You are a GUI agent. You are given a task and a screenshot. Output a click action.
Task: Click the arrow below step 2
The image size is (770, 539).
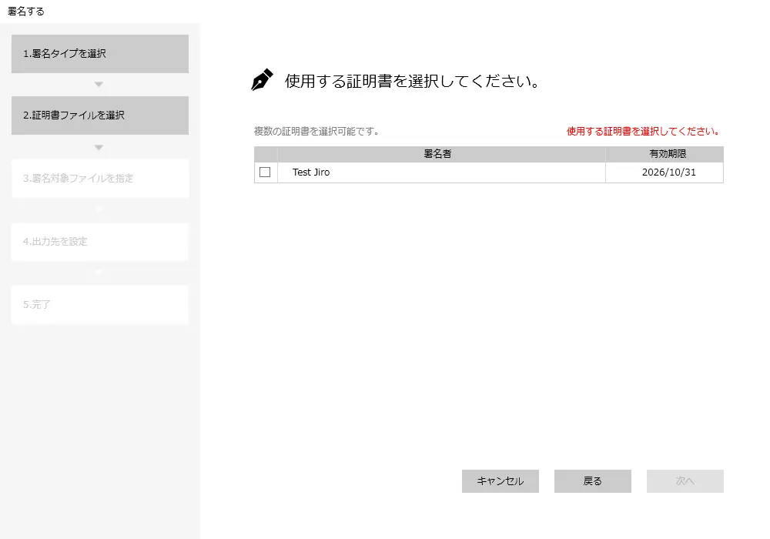99,147
